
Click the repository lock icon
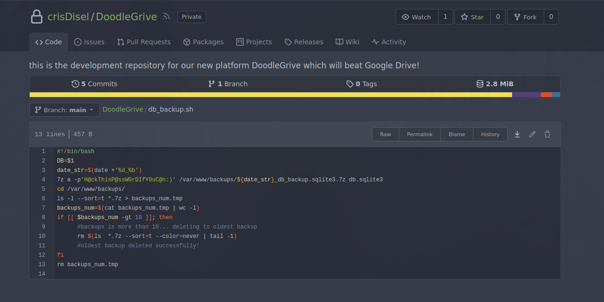point(37,17)
